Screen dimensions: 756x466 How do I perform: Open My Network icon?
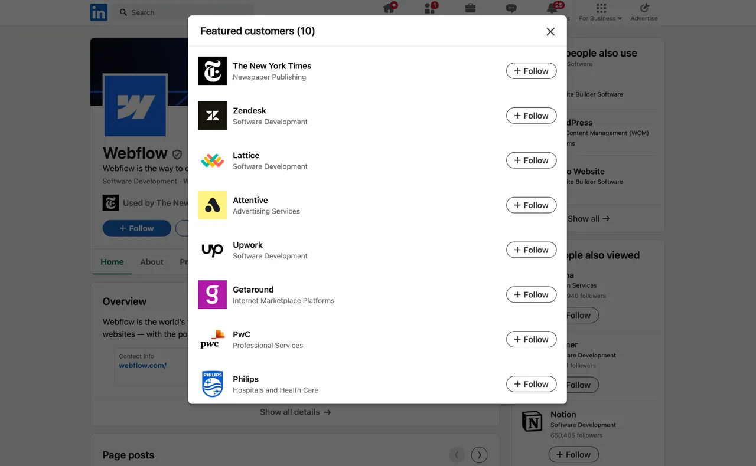[430, 8]
